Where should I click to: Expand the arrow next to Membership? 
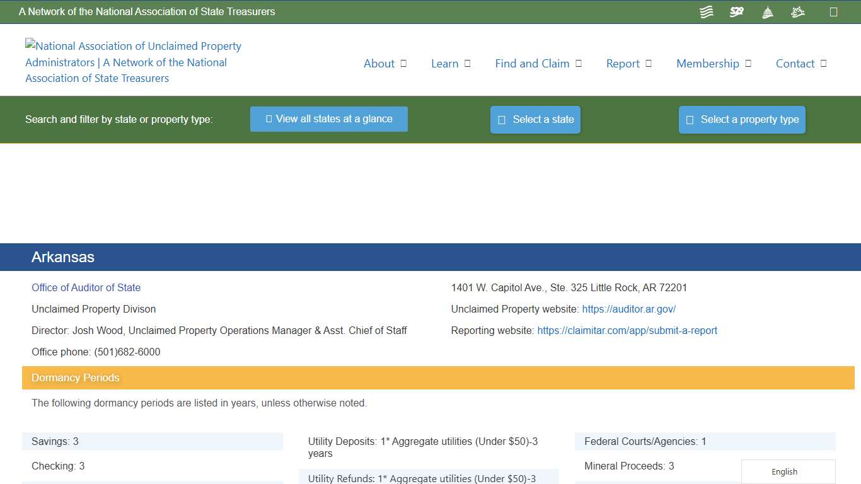click(x=748, y=64)
